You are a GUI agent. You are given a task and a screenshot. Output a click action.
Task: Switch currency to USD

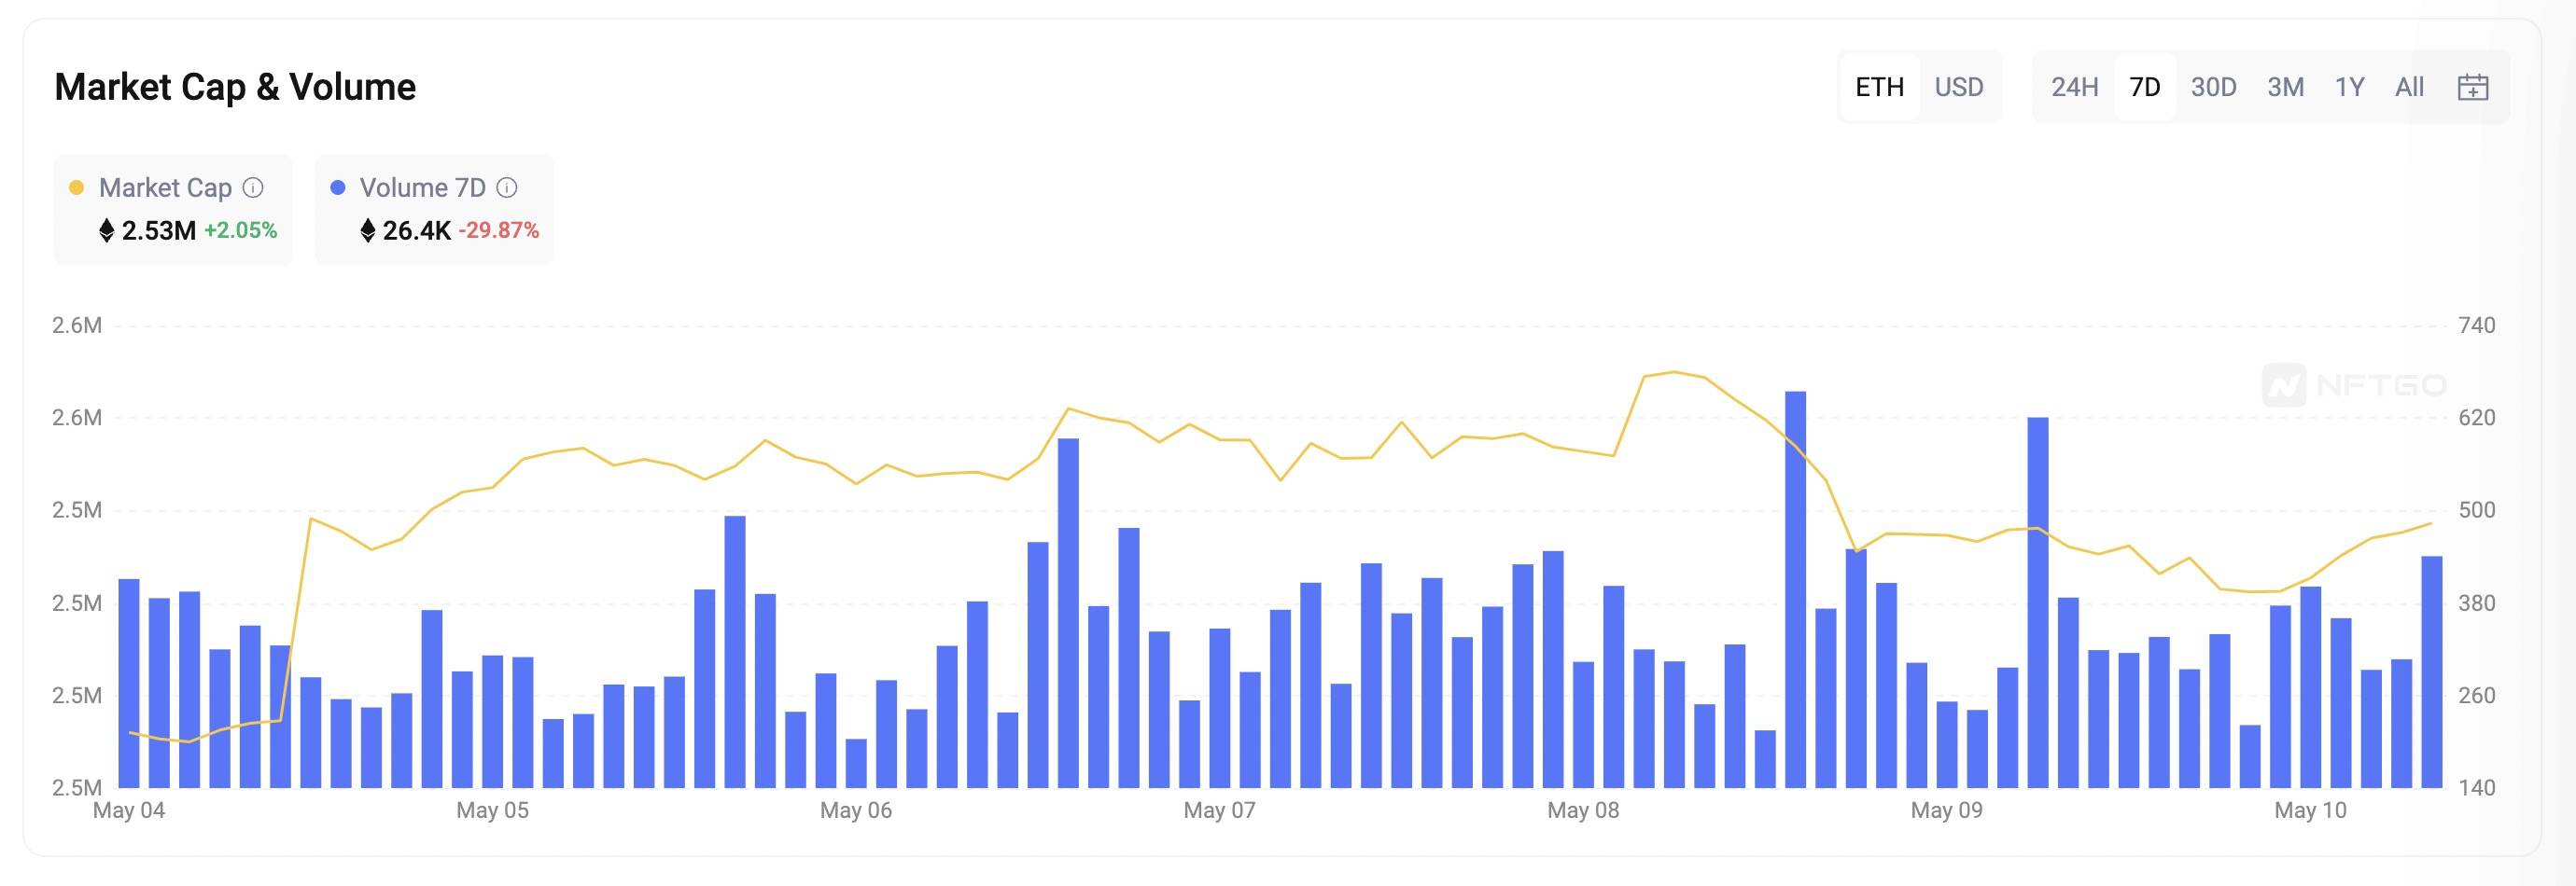click(x=1959, y=87)
